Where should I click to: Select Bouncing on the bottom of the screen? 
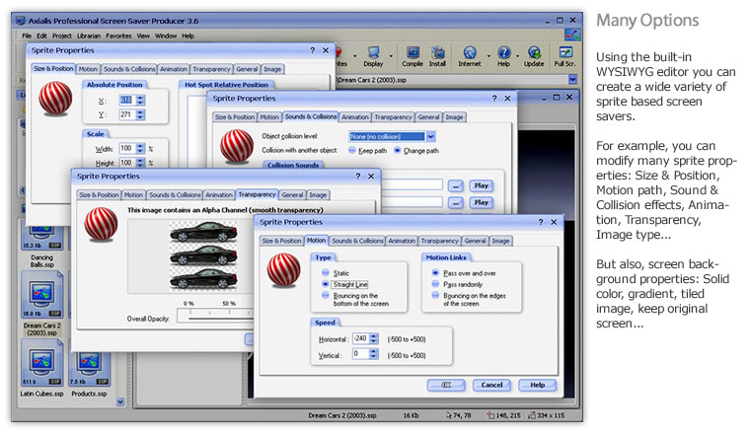pos(326,296)
